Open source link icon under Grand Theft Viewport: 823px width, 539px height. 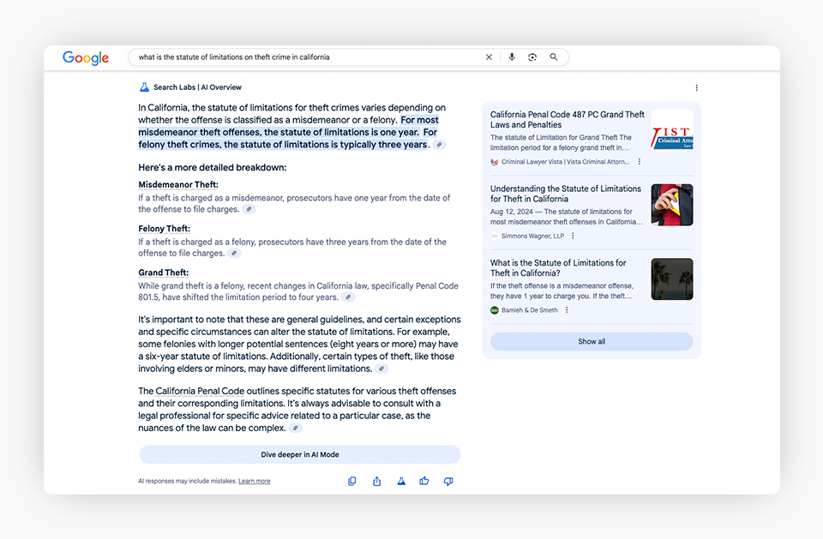tap(348, 297)
